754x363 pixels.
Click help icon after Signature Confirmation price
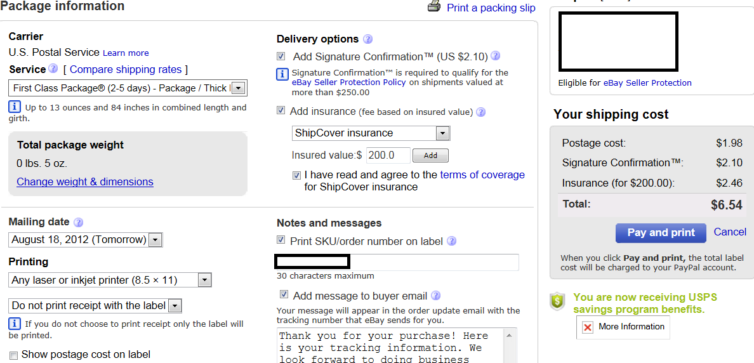coord(496,56)
